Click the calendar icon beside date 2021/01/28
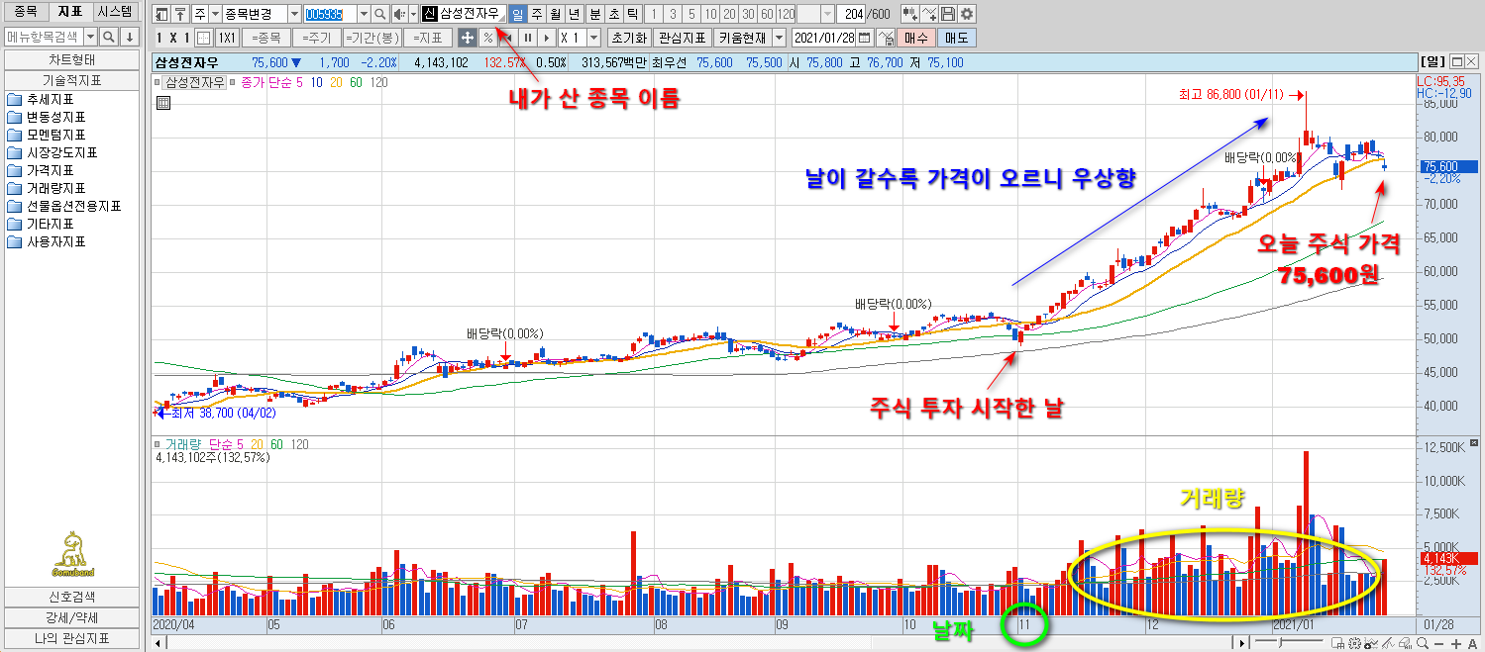This screenshot has width=1485, height=652. point(864,38)
